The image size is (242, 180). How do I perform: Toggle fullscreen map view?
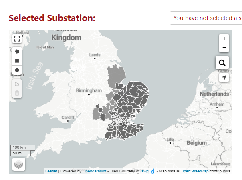tap(17, 38)
